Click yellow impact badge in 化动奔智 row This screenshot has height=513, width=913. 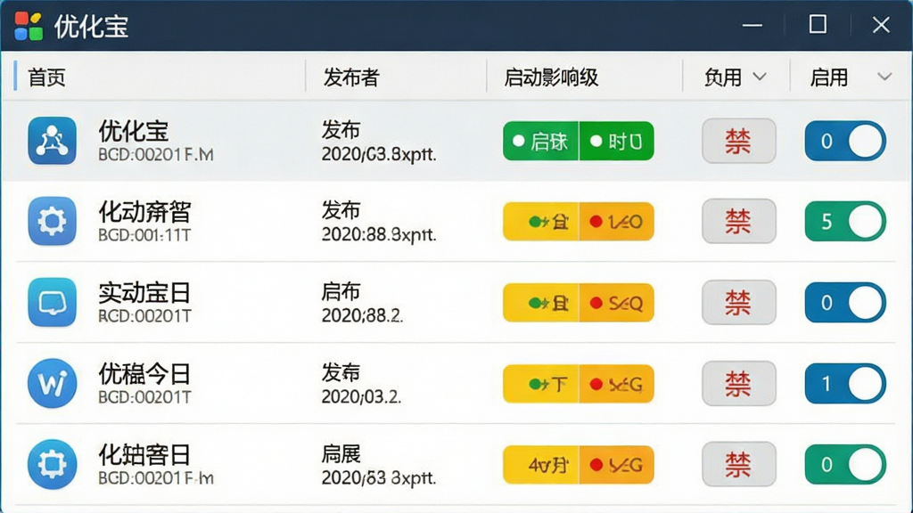click(x=540, y=221)
